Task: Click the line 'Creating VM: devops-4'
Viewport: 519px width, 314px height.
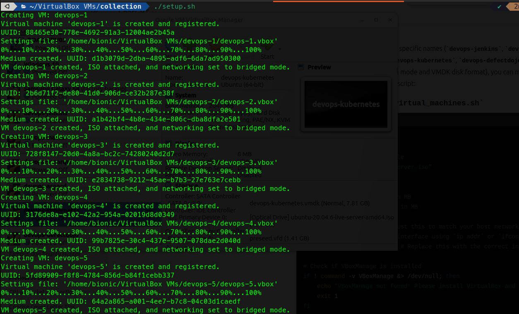Action: coord(44,197)
